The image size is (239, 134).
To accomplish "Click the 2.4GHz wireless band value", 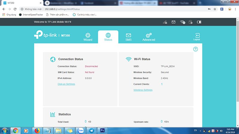I will (164, 78).
